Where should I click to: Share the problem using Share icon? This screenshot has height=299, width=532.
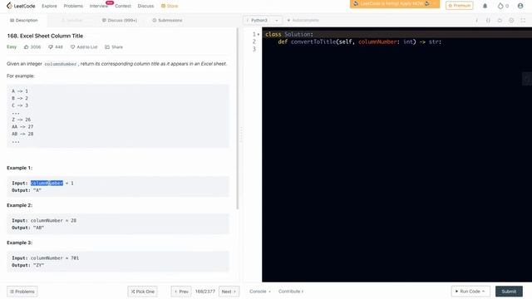[x=114, y=47]
